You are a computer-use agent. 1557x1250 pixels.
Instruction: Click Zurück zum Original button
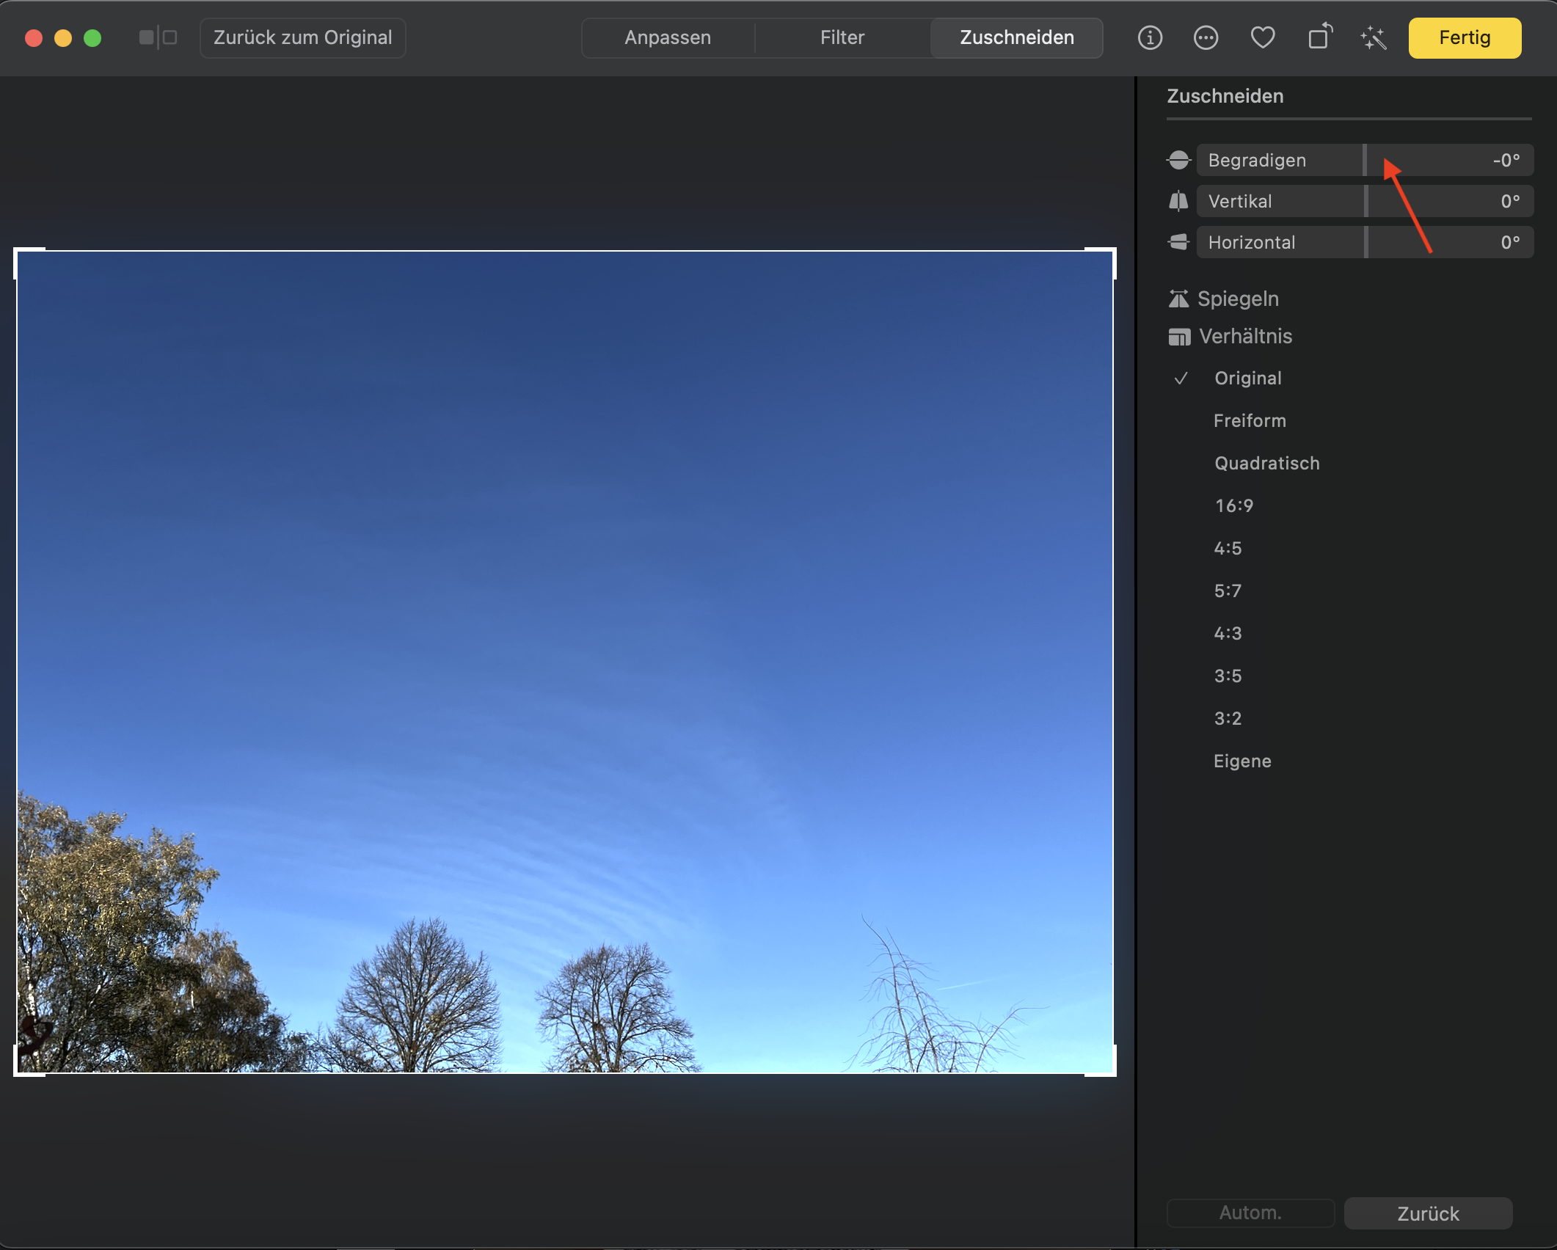[x=302, y=37]
